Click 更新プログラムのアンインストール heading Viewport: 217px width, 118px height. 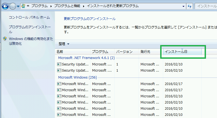point(90,19)
